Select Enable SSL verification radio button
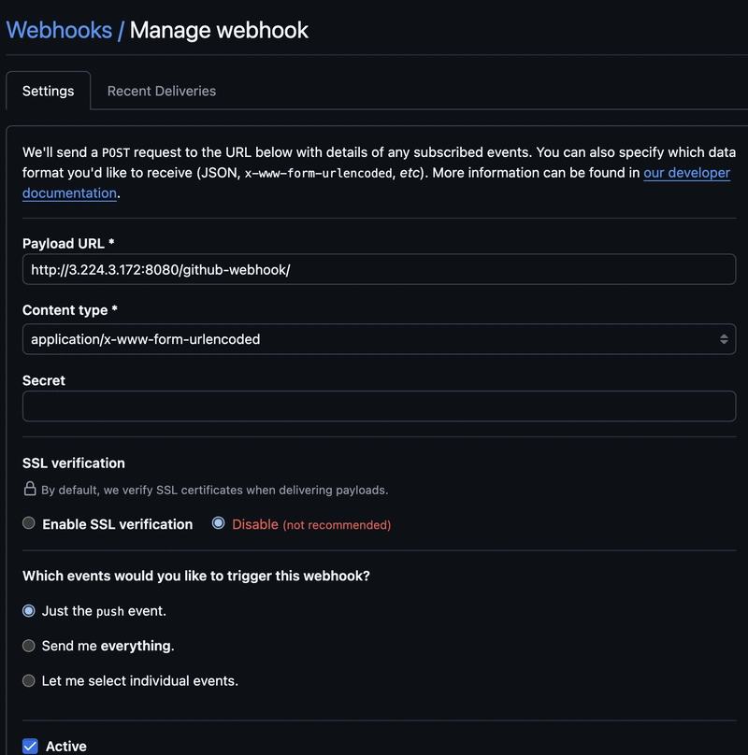The width and height of the screenshot is (748, 755). [x=29, y=523]
